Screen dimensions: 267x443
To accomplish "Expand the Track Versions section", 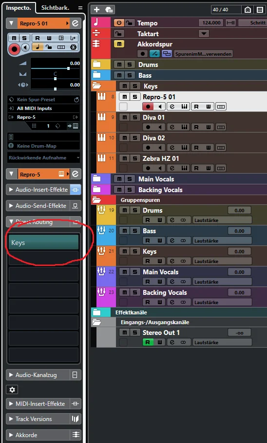I will (x=11, y=419).
